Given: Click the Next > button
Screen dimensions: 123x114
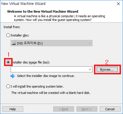Looking at the screenshot, I should pyautogui.click(x=87, y=109).
